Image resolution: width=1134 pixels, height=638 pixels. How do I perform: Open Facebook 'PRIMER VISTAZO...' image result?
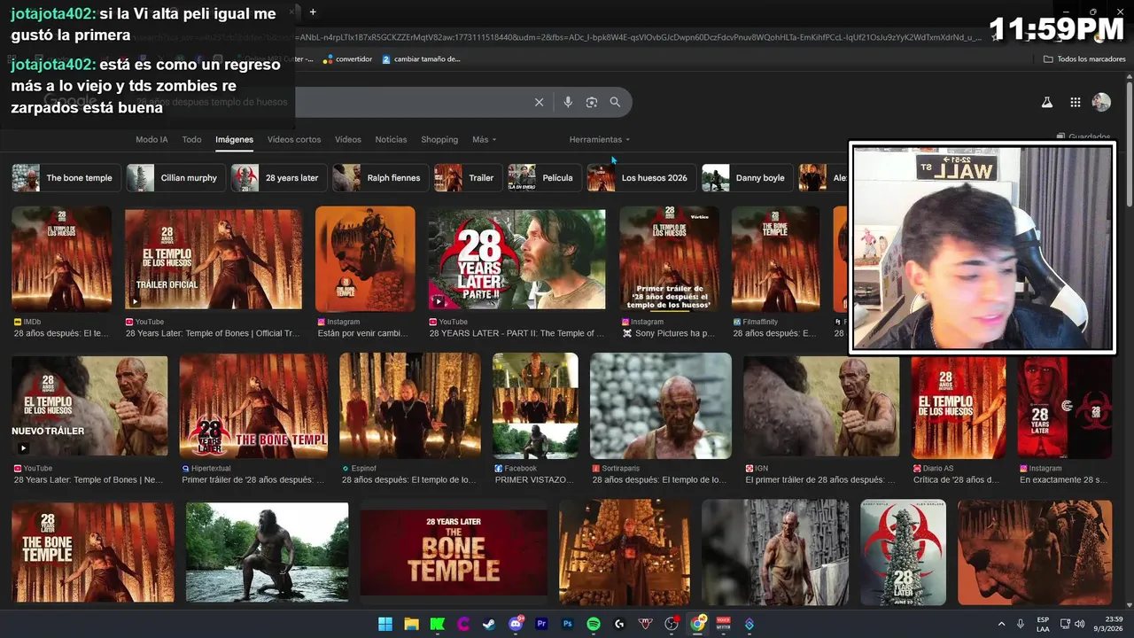pos(535,406)
